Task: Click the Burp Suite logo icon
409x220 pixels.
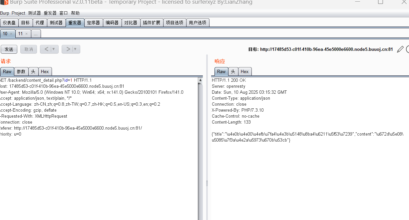Action: pyautogui.click(x=4, y=2)
